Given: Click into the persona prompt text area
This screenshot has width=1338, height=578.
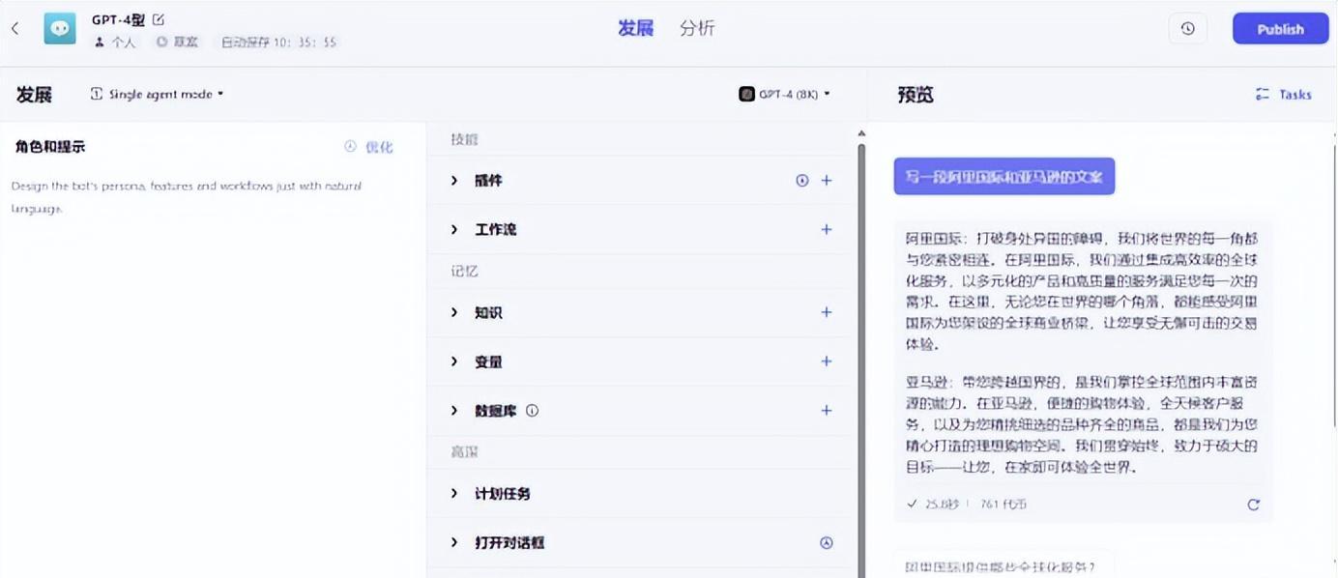Looking at the screenshot, I should click(x=213, y=348).
